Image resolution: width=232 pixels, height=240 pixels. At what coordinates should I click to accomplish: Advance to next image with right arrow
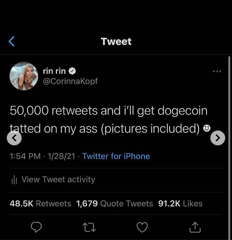coord(218,138)
